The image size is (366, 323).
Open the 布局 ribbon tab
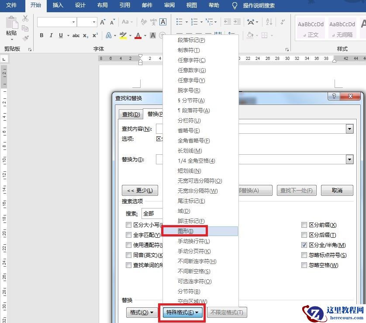coord(102,5)
